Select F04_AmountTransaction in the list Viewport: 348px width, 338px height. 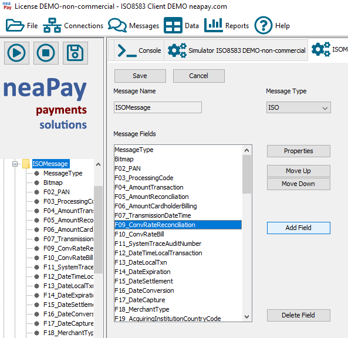[x=178, y=187]
